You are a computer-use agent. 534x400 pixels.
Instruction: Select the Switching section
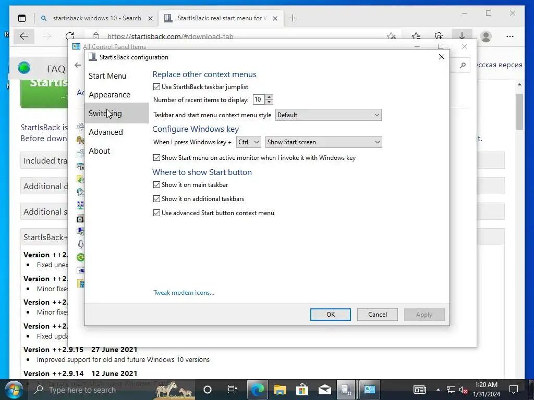pos(116,113)
